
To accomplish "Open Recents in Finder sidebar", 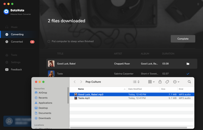I will [x=43, y=98].
